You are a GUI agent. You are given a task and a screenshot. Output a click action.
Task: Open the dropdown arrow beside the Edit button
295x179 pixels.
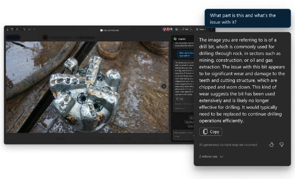click(x=192, y=29)
